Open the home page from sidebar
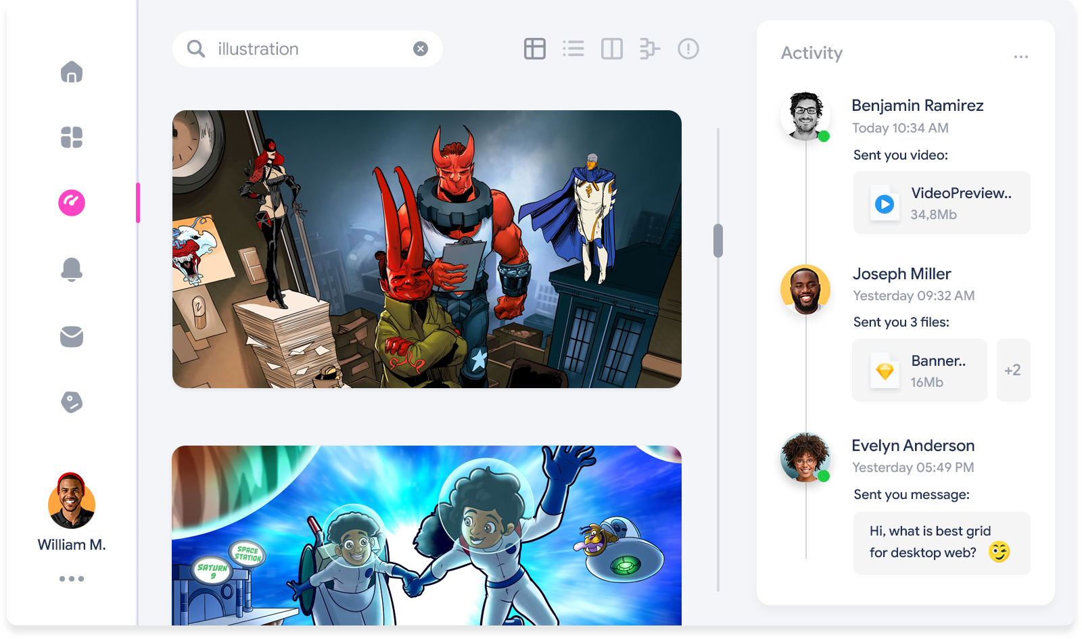Image resolution: width=1082 pixels, height=639 pixels. click(72, 72)
